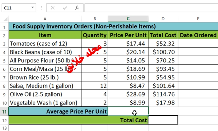Select row 12 header
The image size is (218, 131).
tap(4, 120)
